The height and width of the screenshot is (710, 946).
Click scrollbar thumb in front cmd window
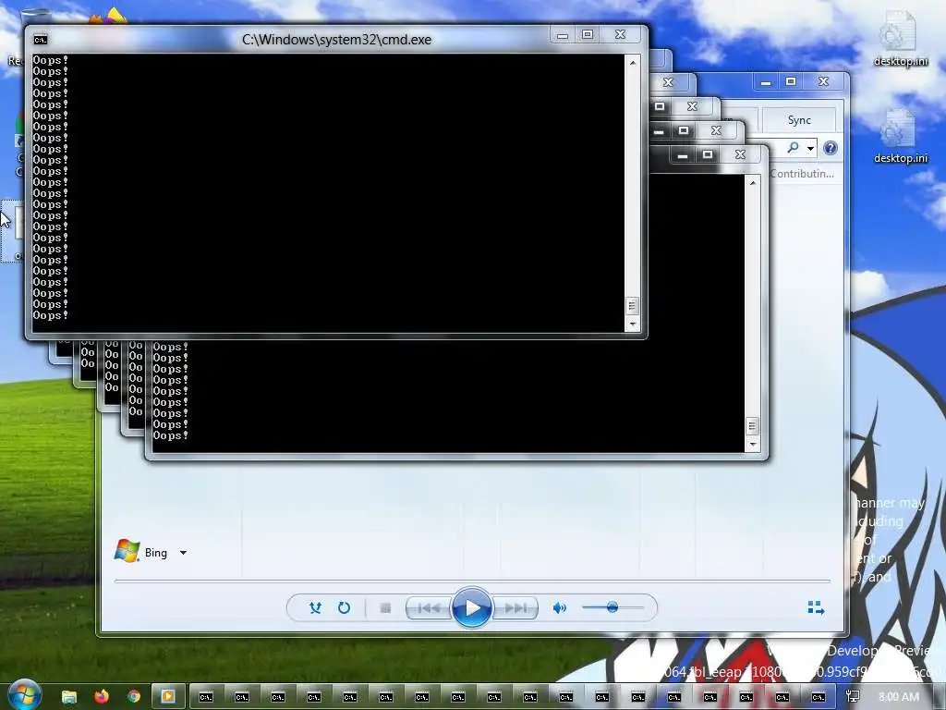click(x=632, y=305)
